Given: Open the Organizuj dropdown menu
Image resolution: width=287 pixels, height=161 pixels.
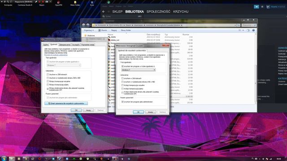Looking at the screenshot, I should click(89, 30).
